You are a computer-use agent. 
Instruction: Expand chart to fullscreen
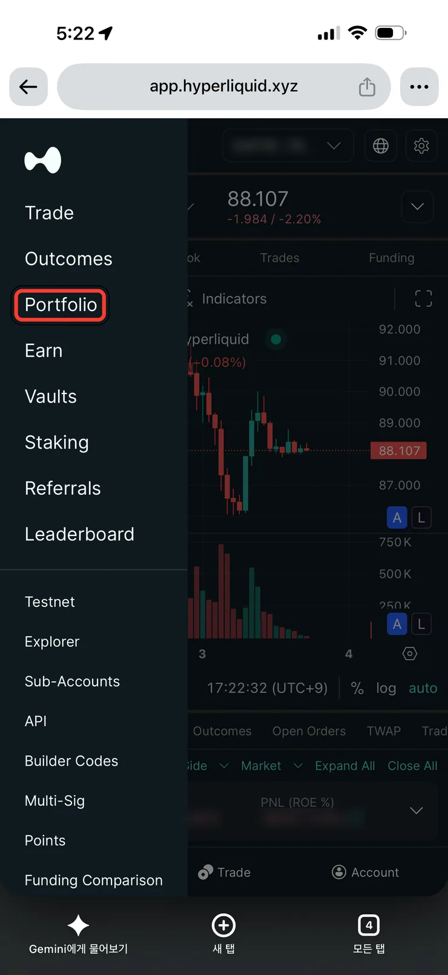pos(423,298)
